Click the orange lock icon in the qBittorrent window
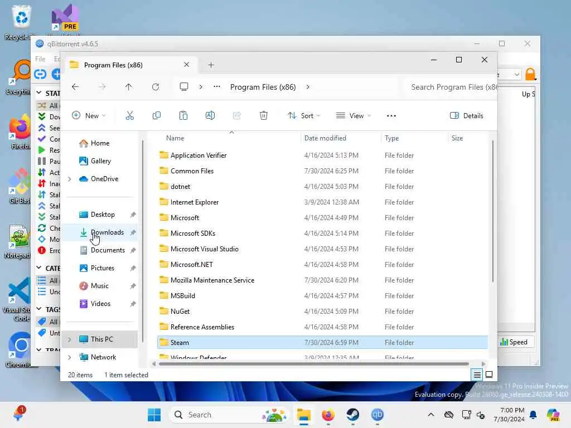The height and width of the screenshot is (428, 571). pos(531,74)
